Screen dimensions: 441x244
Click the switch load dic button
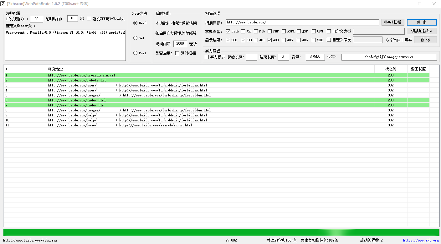pos(422,31)
